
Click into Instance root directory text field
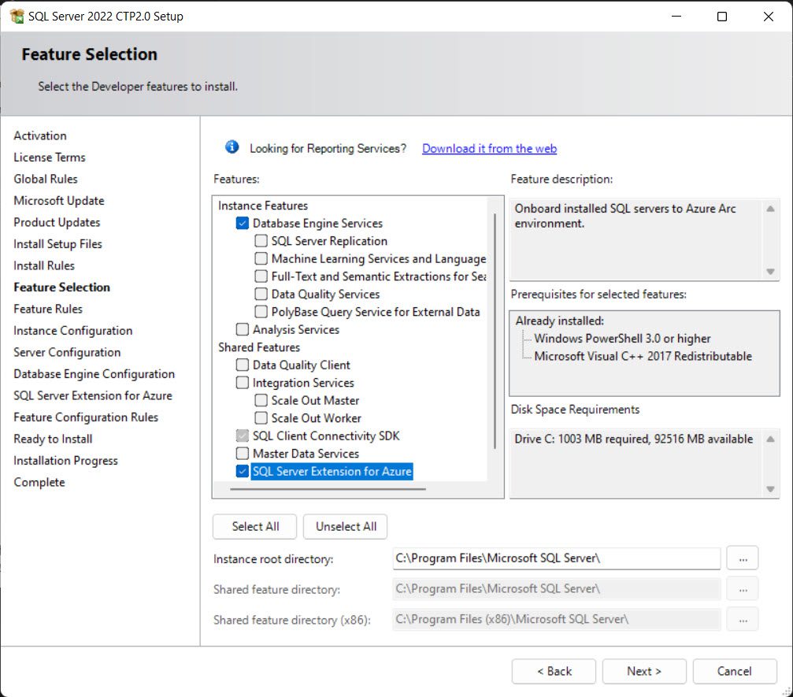(556, 558)
